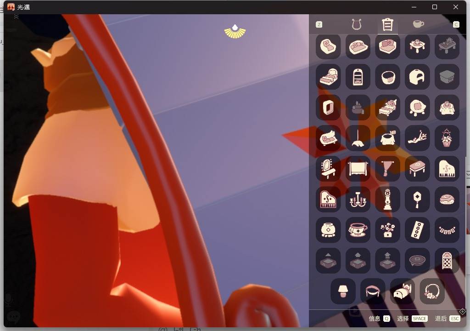Pick the round basket tub icon

[387, 77]
